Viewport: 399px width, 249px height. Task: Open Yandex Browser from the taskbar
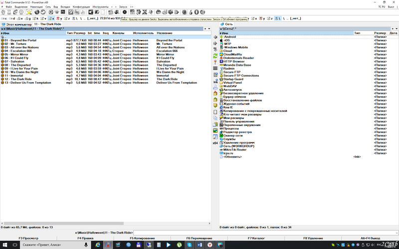(209, 245)
